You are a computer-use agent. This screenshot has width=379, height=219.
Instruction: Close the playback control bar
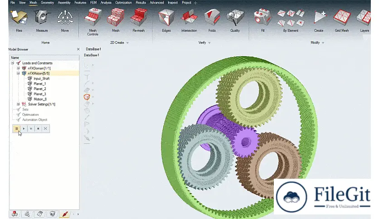pyautogui.click(x=45, y=129)
